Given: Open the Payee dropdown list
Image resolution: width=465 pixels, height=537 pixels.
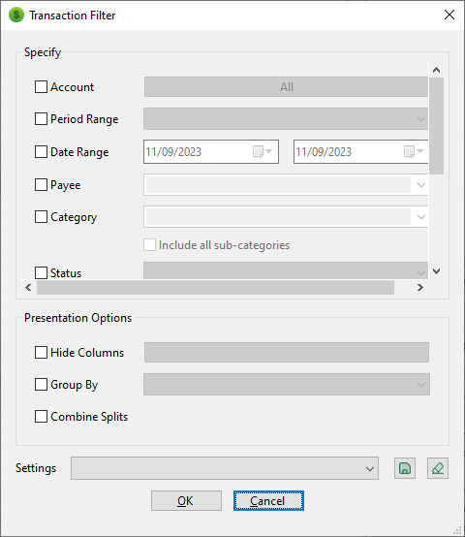Looking at the screenshot, I should point(420,185).
